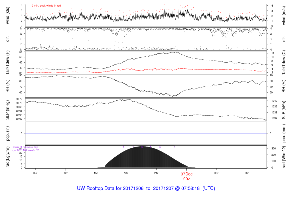Click the 45 degree Fahrenheit tick value
The image size is (292, 200).
click(x=21, y=63)
